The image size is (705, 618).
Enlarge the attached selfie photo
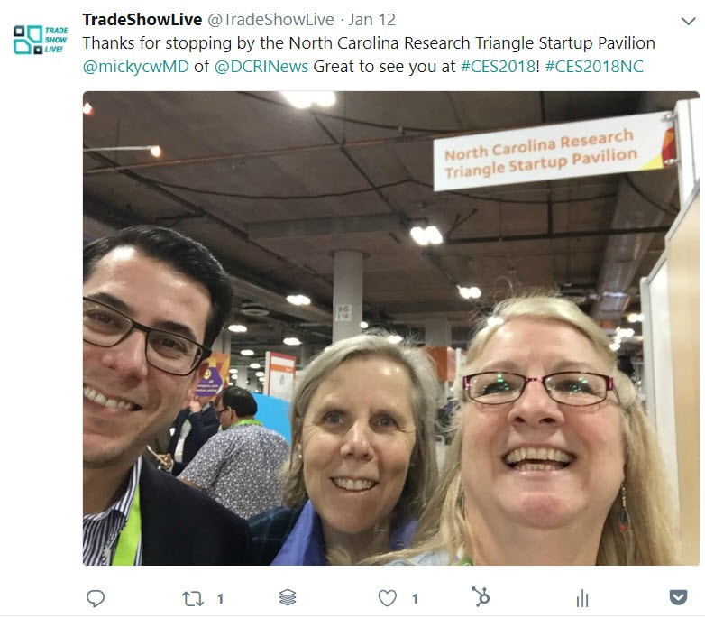pyautogui.click(x=391, y=328)
